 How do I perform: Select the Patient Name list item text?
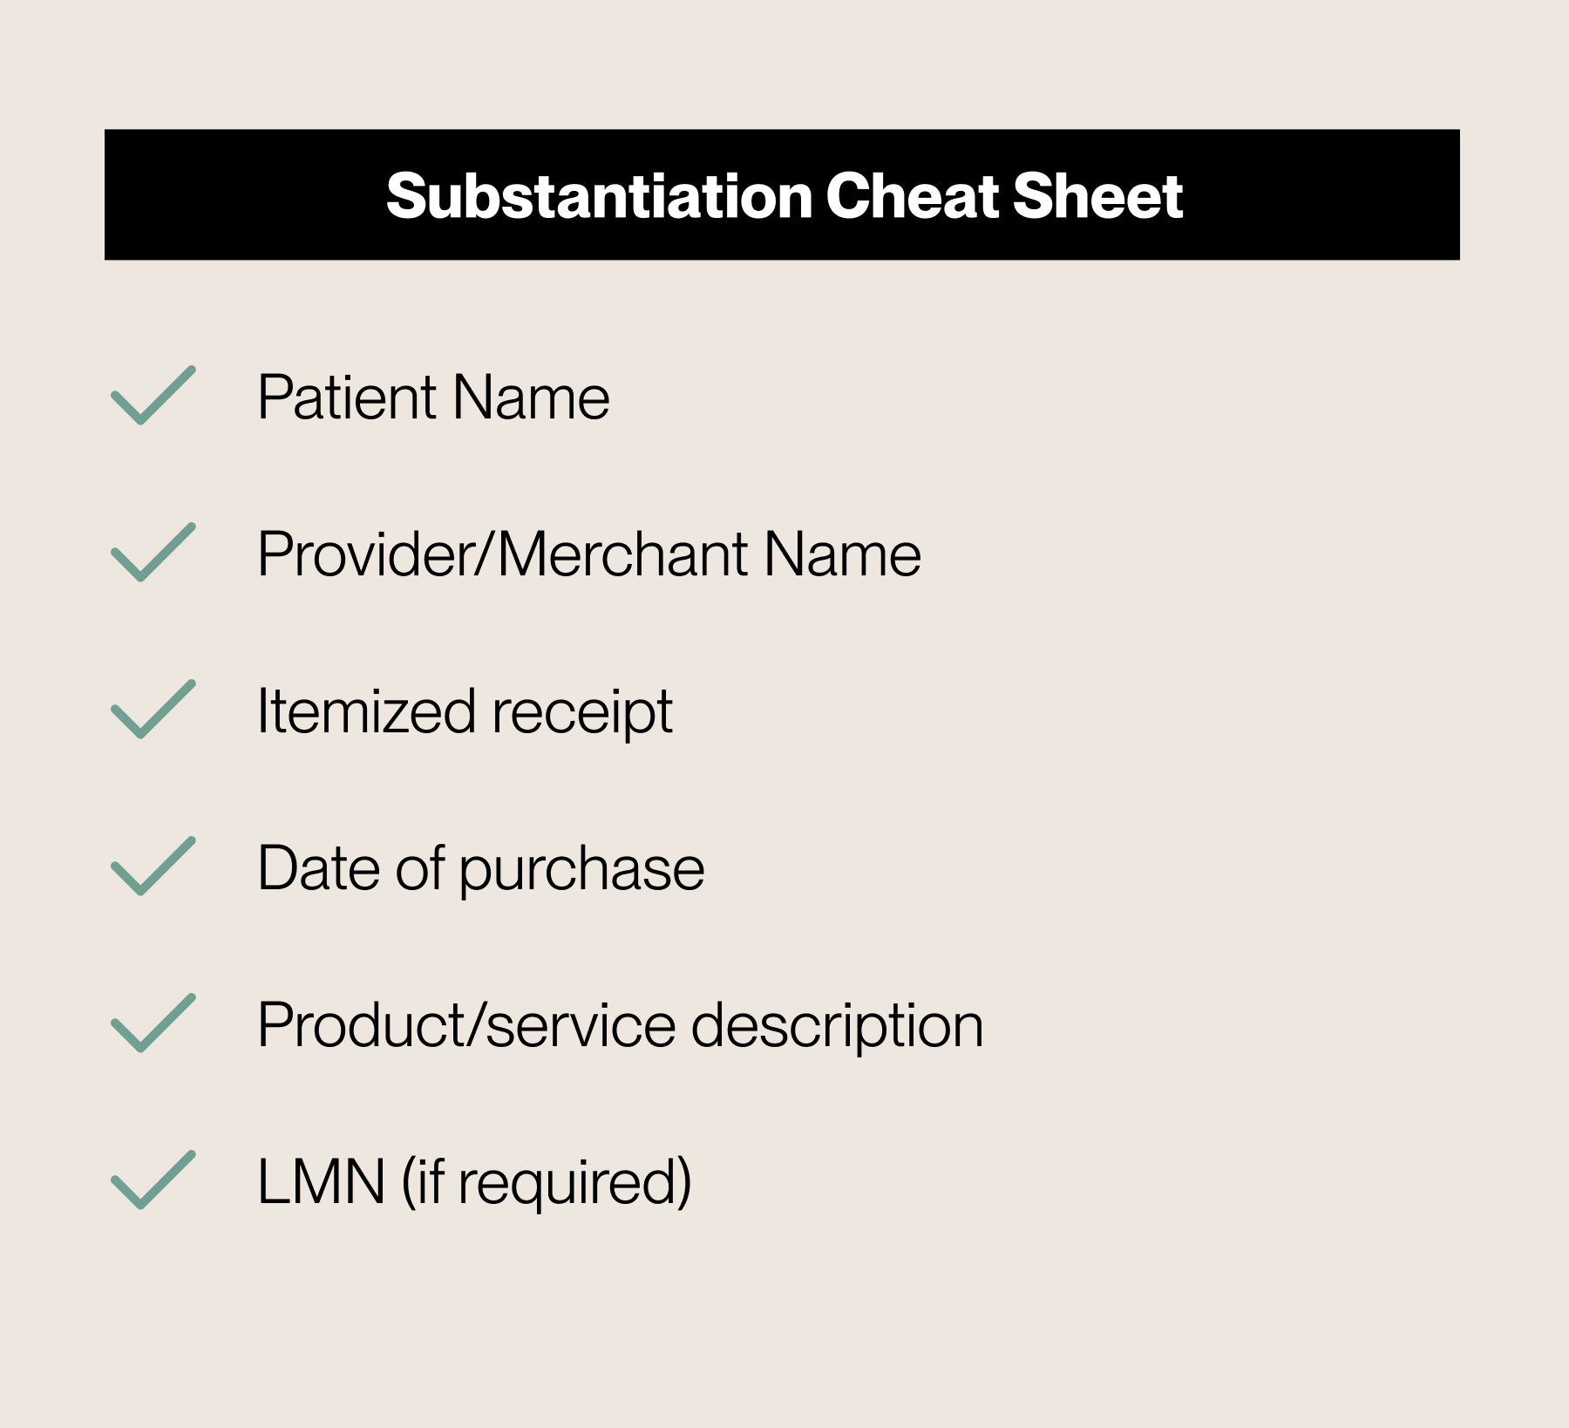coord(433,398)
